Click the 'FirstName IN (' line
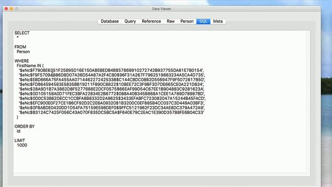 [30, 66]
